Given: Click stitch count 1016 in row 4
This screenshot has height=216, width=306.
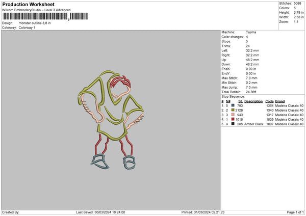Looking at the screenshot, I should [x=239, y=120].
